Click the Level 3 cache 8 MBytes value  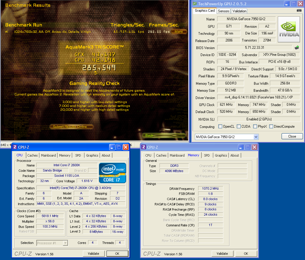pyautogui.click(x=96, y=232)
